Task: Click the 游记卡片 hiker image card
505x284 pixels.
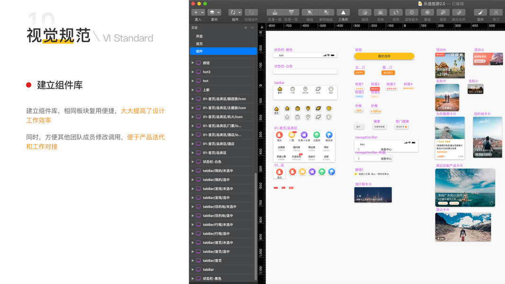Action: (463, 227)
